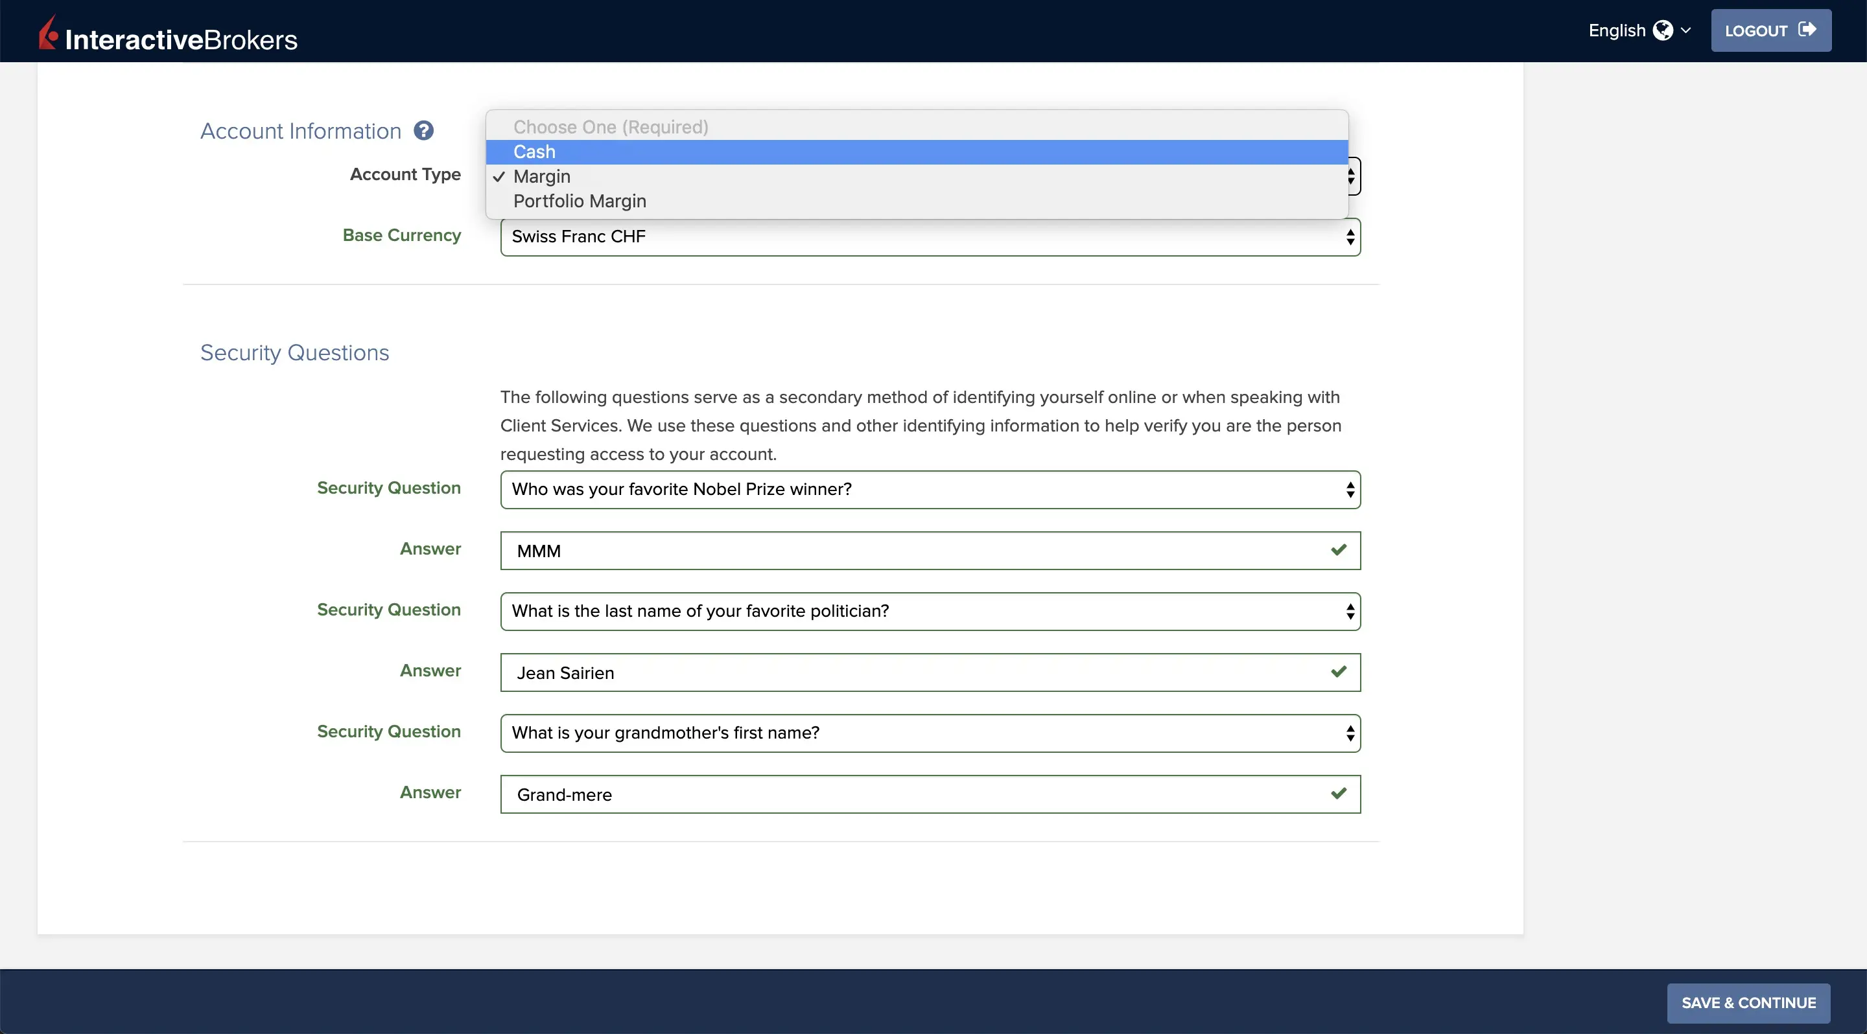Click the globe language icon

click(1663, 30)
